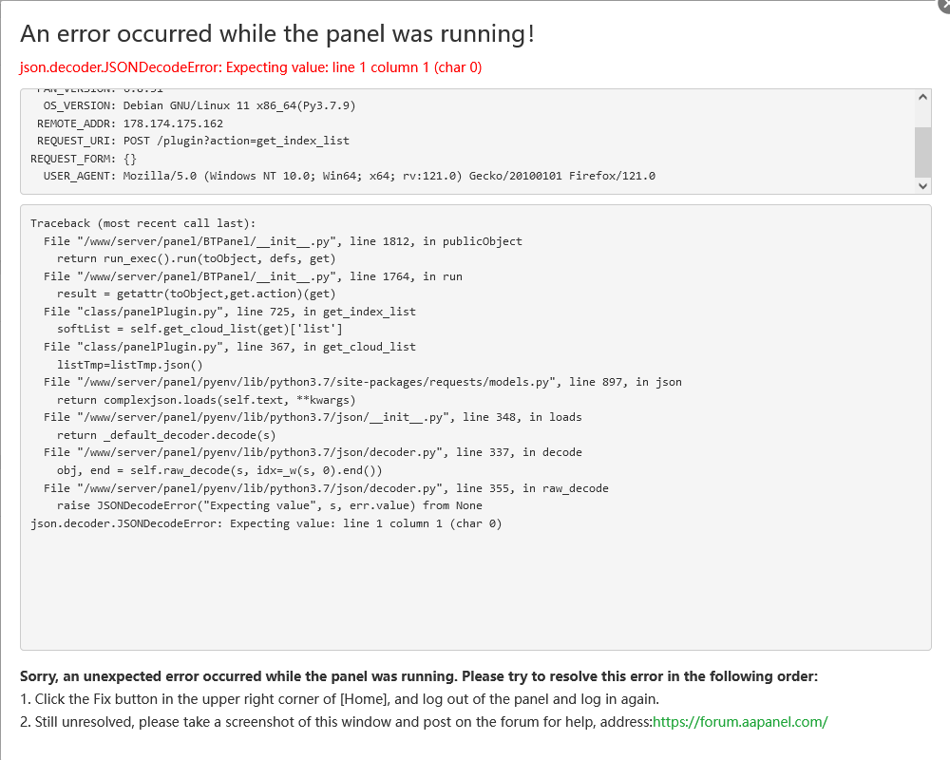Click the panelPlugin.py line 725 entry
The width and height of the screenshot is (950, 760).
(x=230, y=312)
